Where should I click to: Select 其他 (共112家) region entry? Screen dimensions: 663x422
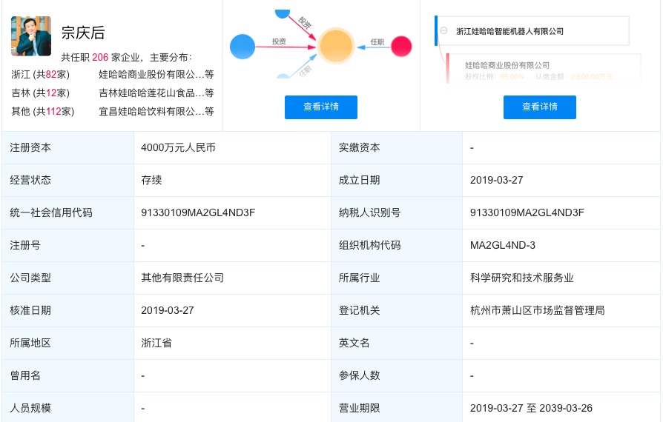point(42,111)
